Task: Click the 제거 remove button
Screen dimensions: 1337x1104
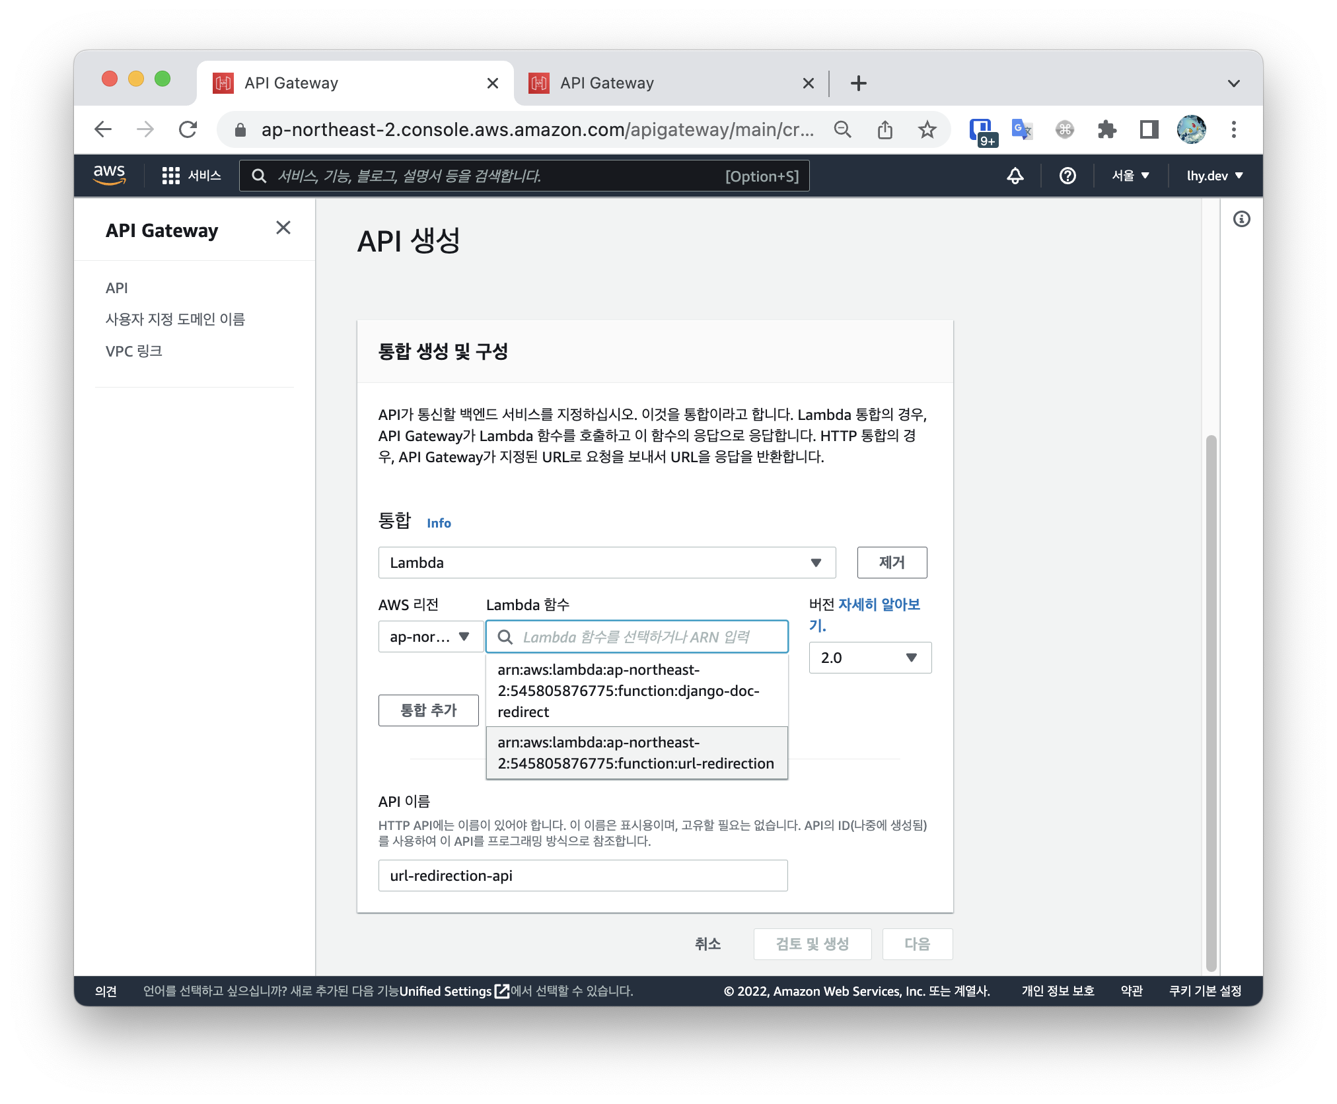Action: (x=892, y=563)
